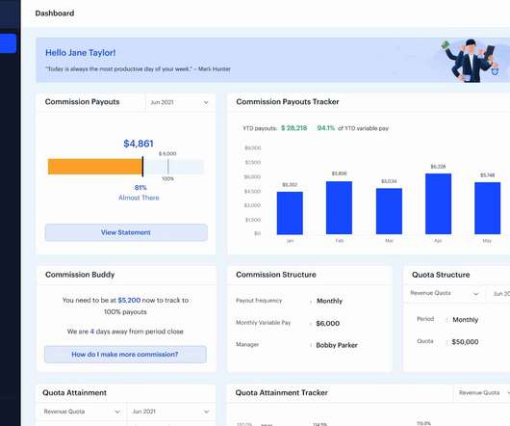Click the View Statement button

[x=126, y=232]
